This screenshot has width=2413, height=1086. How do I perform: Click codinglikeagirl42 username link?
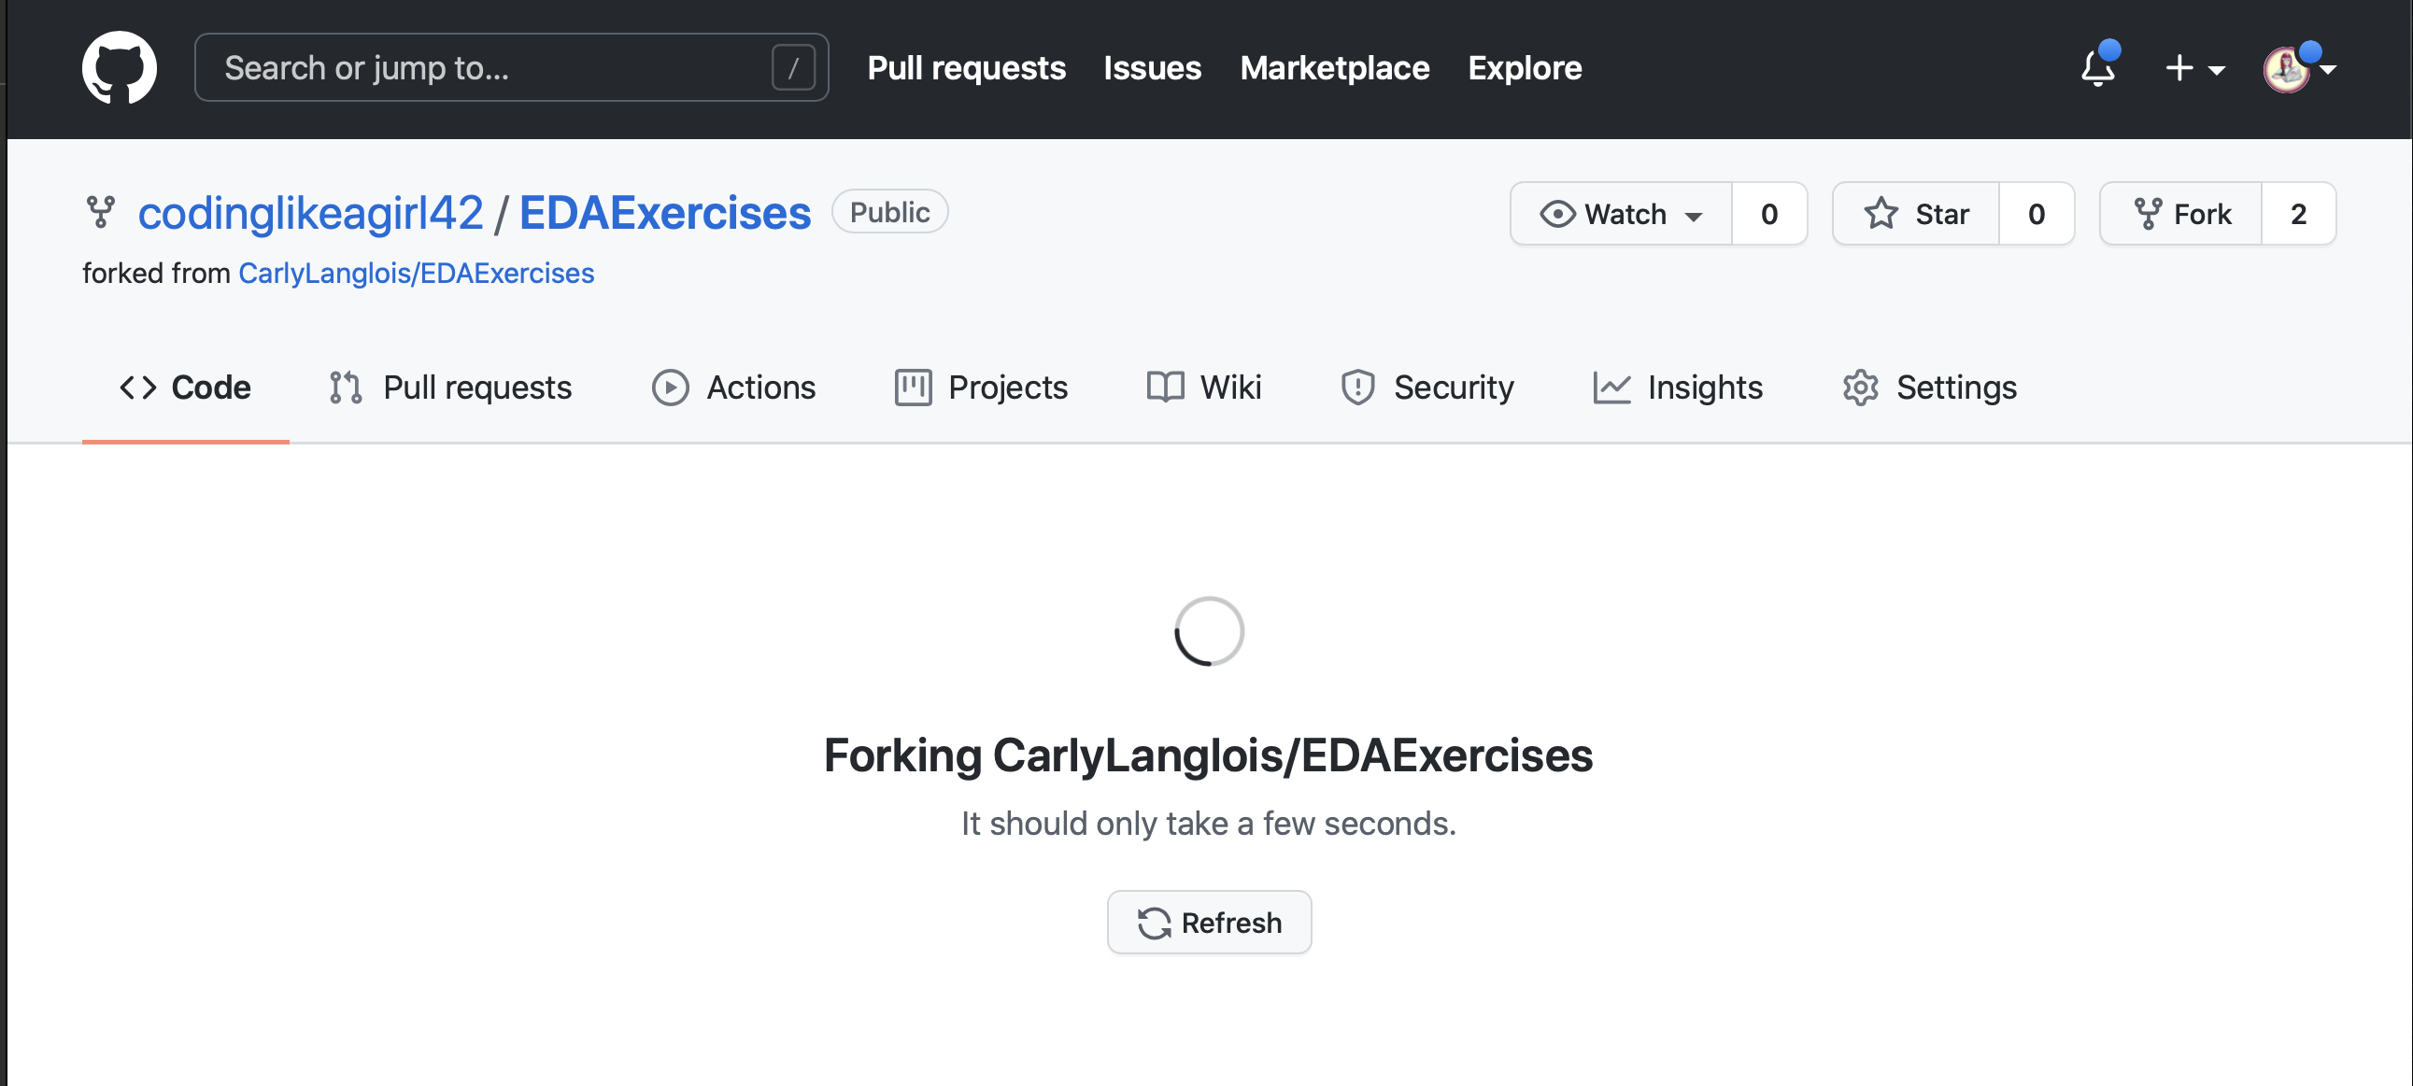tap(309, 212)
